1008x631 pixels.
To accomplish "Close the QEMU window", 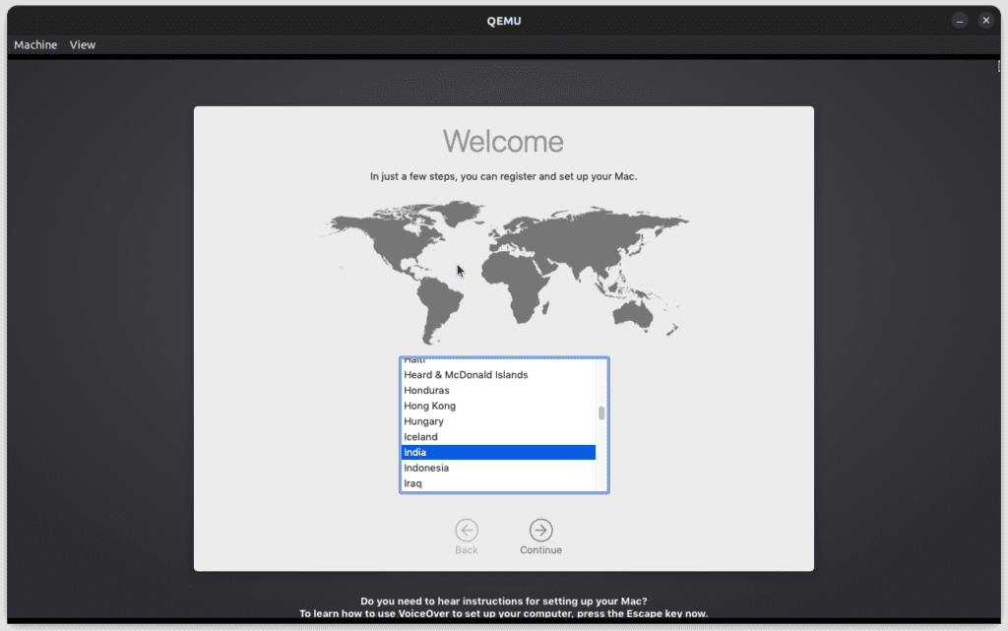I will [985, 21].
